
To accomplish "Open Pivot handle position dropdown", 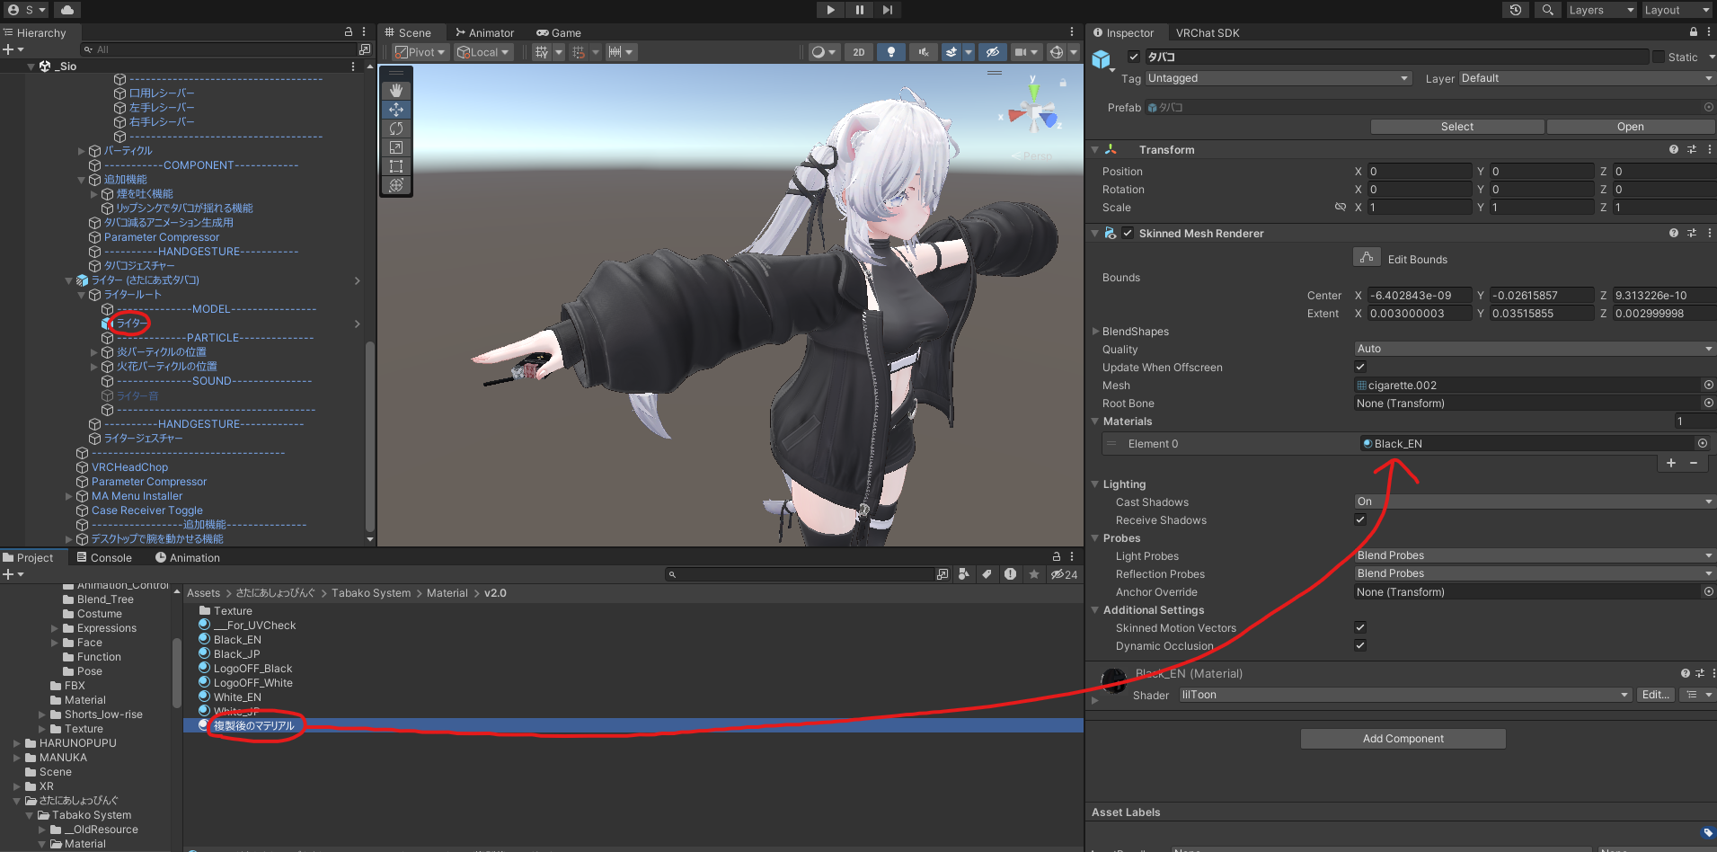I will (420, 52).
